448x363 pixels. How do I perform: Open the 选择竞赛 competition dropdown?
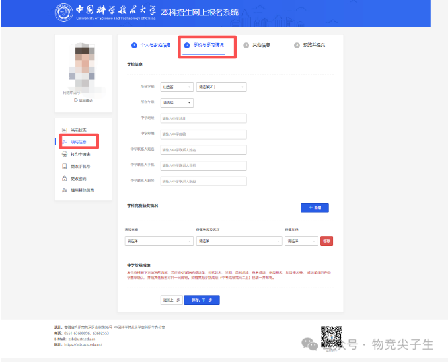[157, 241]
